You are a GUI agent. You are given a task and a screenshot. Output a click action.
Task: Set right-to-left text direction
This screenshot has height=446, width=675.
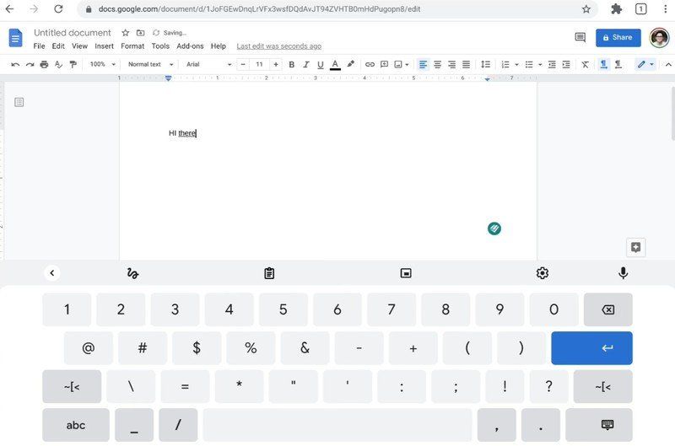point(618,65)
